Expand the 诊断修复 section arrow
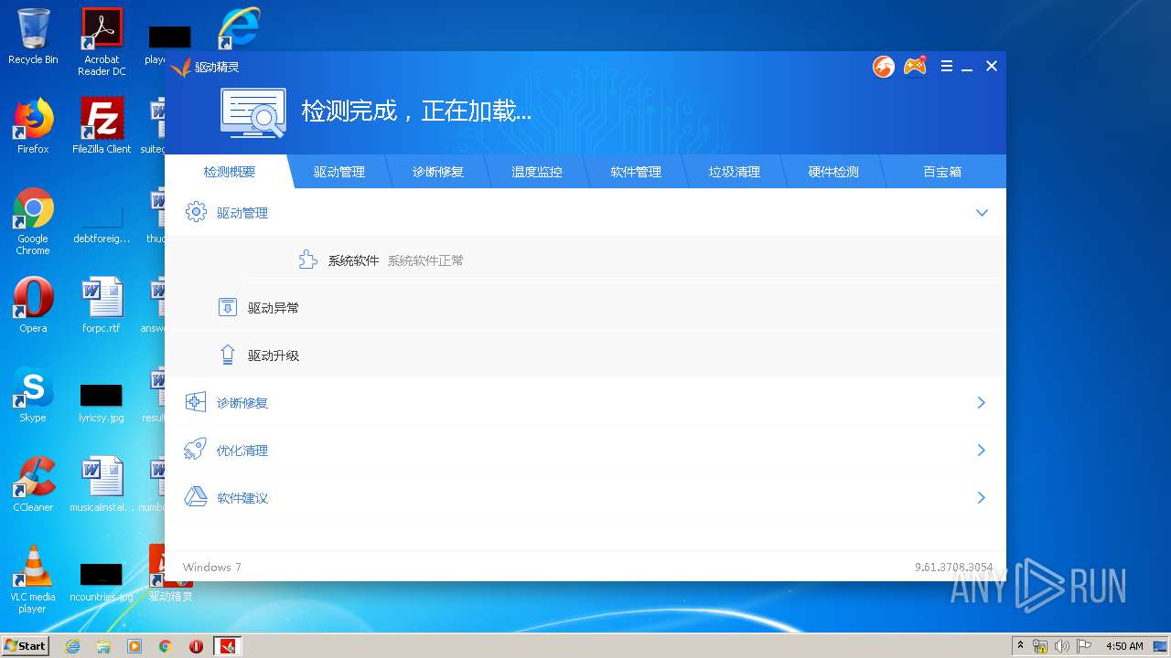The image size is (1171, 658). (982, 402)
